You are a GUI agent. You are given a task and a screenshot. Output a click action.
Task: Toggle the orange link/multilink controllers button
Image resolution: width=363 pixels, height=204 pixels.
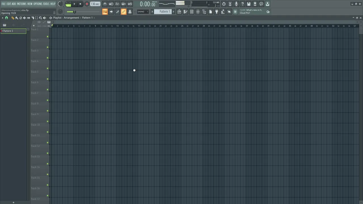124,12
